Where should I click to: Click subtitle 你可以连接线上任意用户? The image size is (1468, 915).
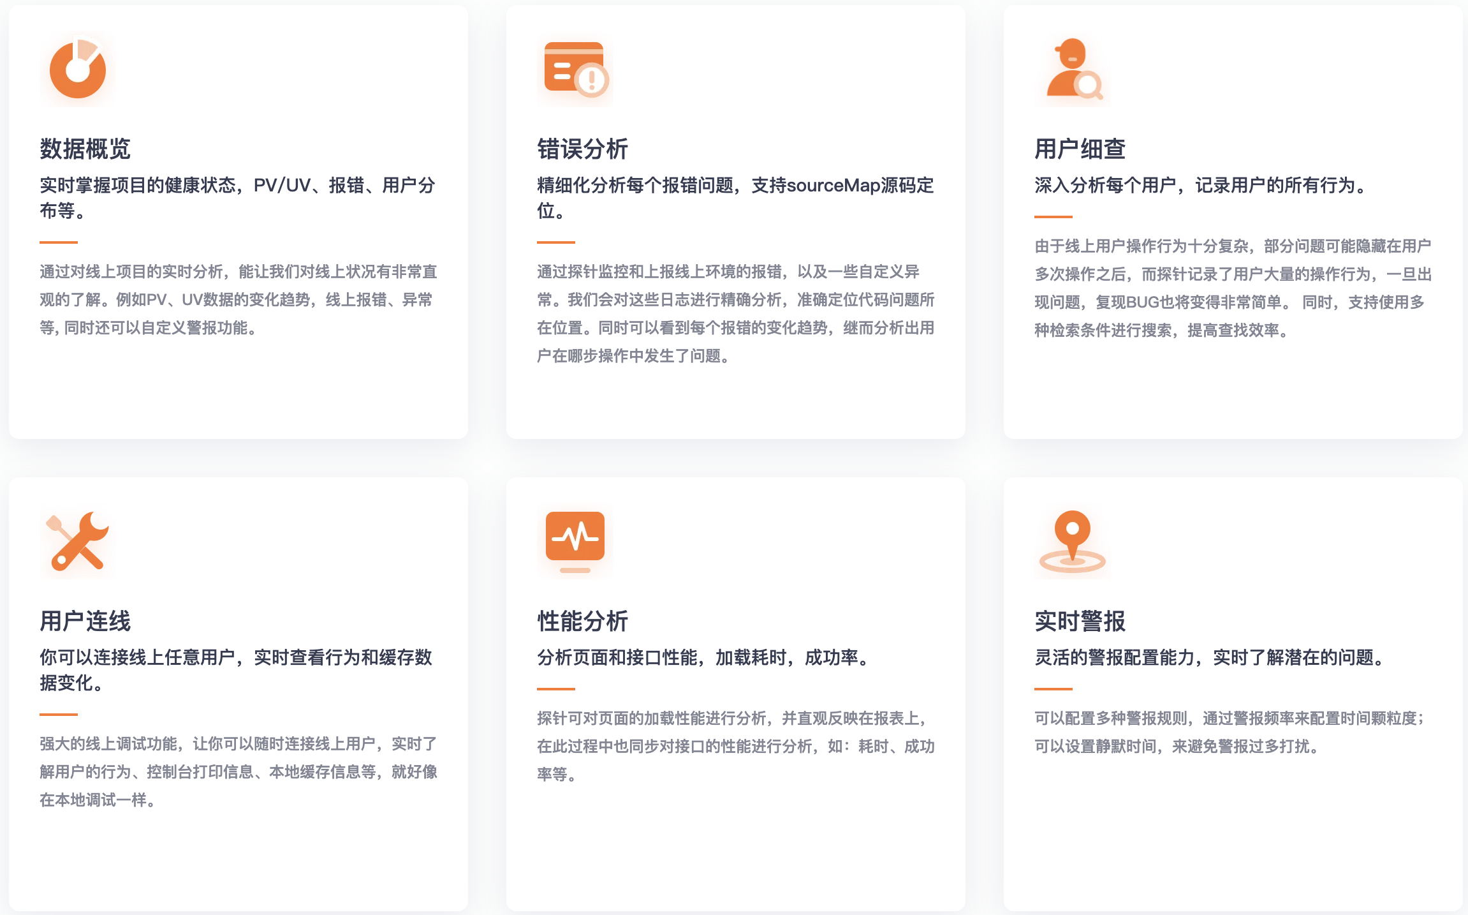(x=237, y=670)
